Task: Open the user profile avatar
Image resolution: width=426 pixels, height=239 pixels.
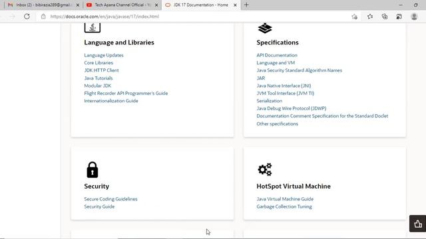Action: (x=414, y=17)
